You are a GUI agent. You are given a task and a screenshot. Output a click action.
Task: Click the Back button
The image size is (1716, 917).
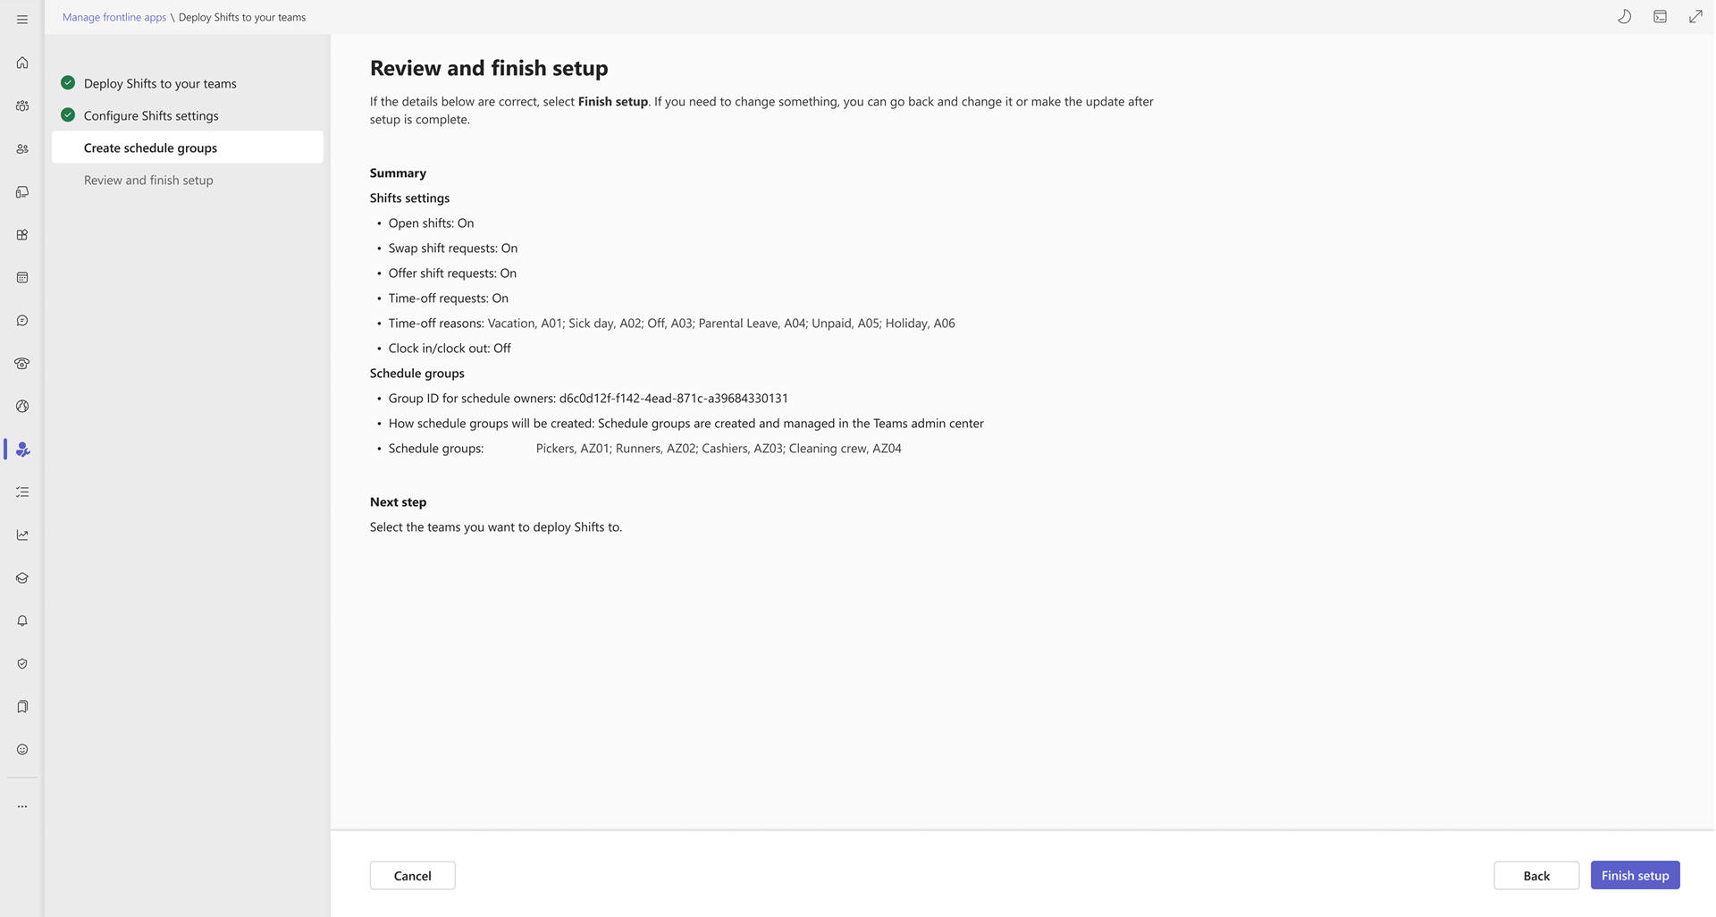point(1535,876)
